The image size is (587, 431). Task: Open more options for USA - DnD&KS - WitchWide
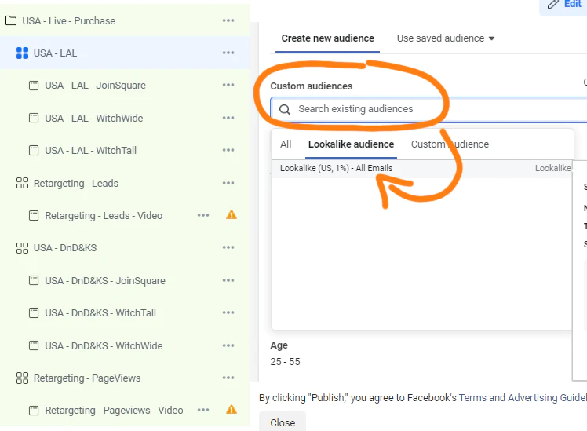(x=228, y=345)
